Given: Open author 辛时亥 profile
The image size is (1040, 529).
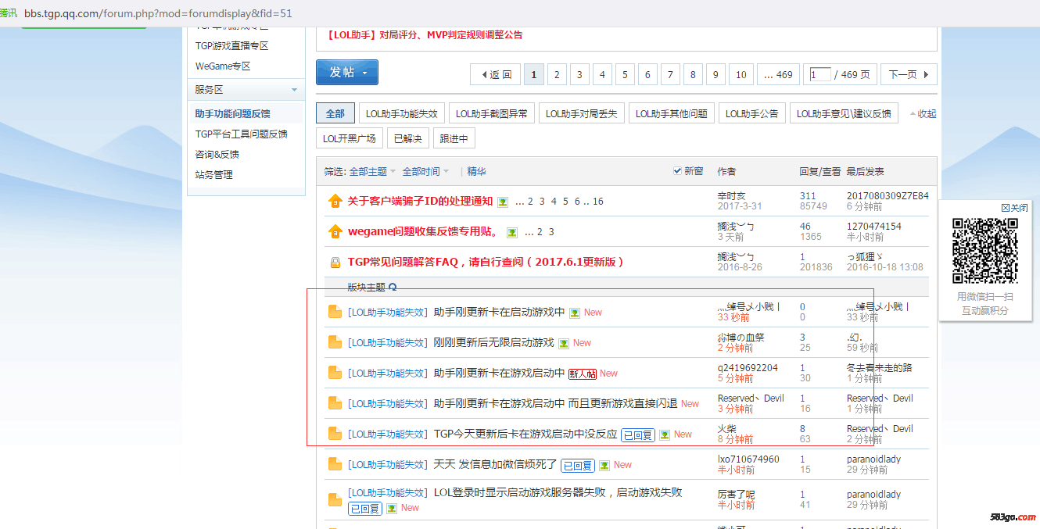Looking at the screenshot, I should pos(732,196).
